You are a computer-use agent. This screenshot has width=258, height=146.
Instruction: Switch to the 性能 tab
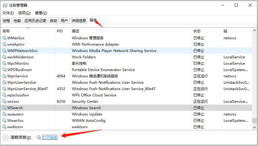coord(17,21)
